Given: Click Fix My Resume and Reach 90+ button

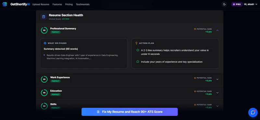Looking at the screenshot, I should pos(129,112).
